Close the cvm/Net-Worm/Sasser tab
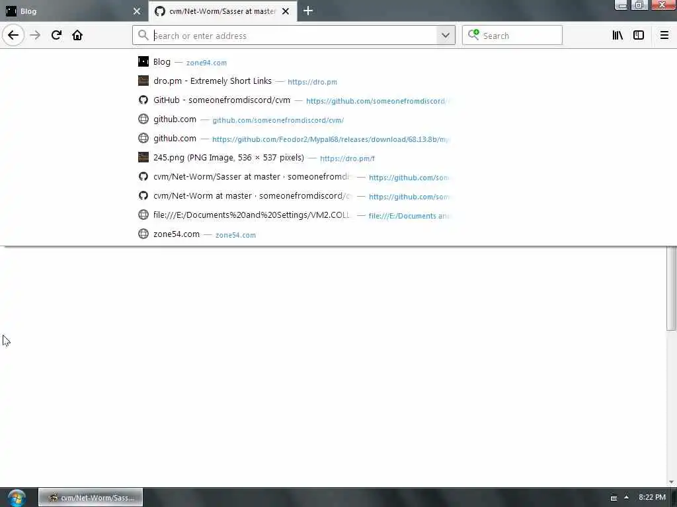Screen dimensions: 677x507 [x=286, y=11]
